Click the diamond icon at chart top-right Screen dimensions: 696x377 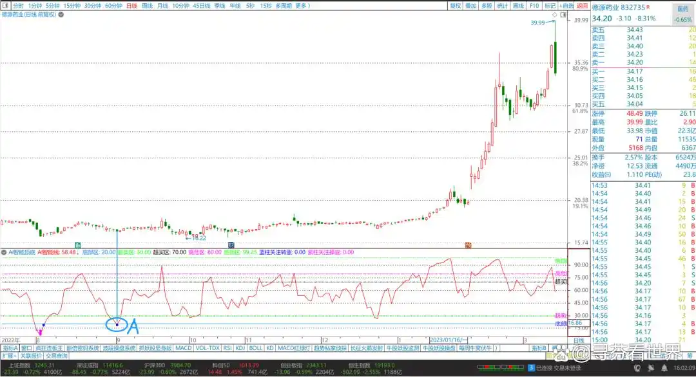tap(555, 14)
